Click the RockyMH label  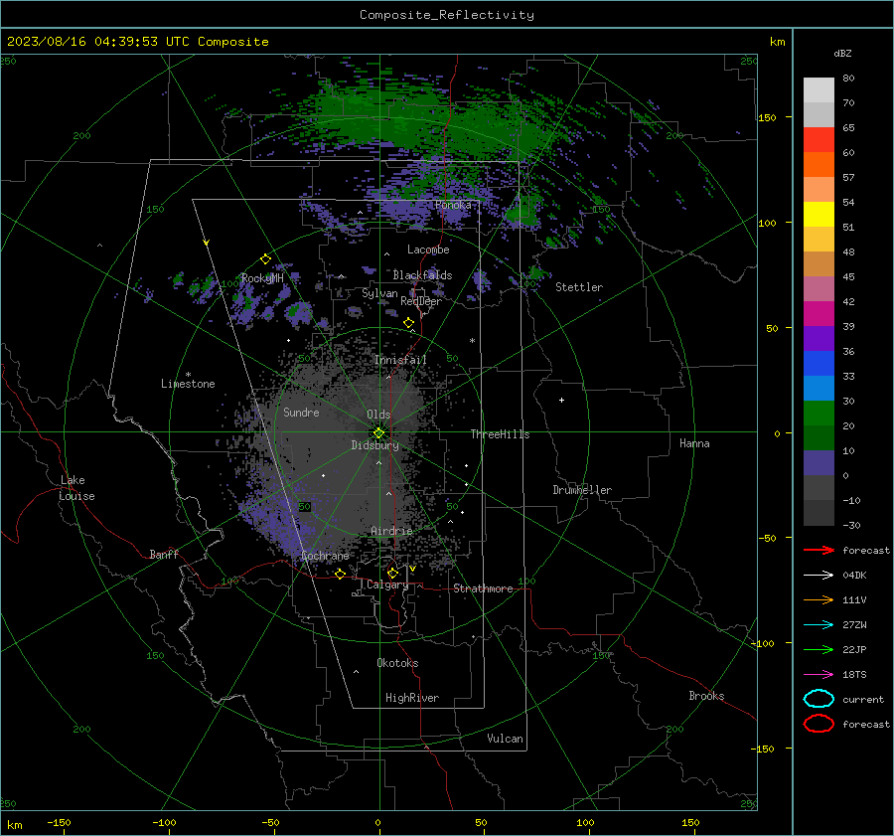(x=262, y=278)
